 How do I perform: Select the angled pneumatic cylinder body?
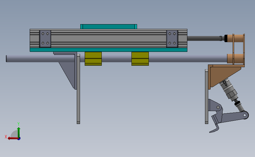[229, 89]
